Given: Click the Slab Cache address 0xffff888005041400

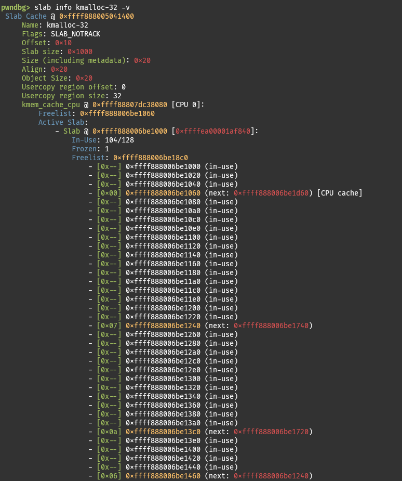Looking at the screenshot, I should coord(97,16).
